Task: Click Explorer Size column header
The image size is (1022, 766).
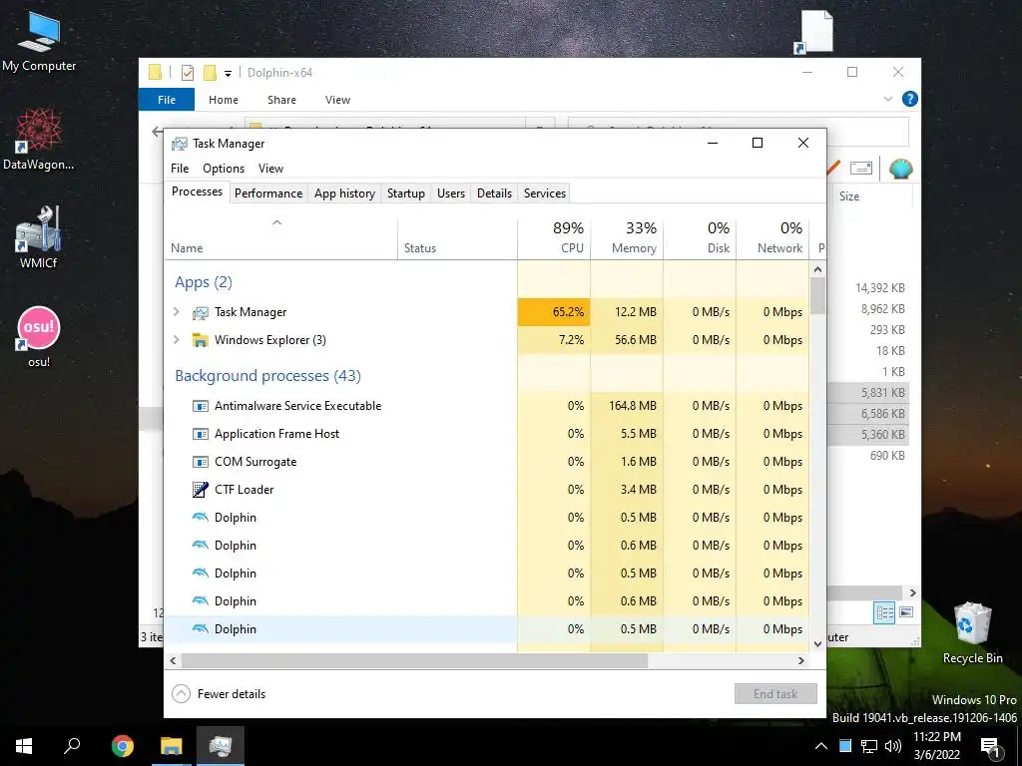Action: point(849,196)
